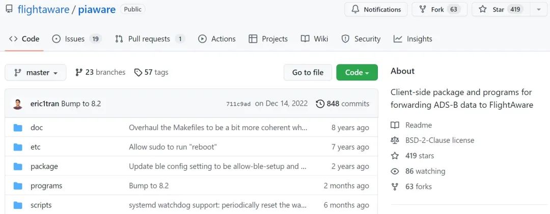This screenshot has height=214, width=550.
Task: Click the bell icon in Notifications
Action: click(x=354, y=10)
